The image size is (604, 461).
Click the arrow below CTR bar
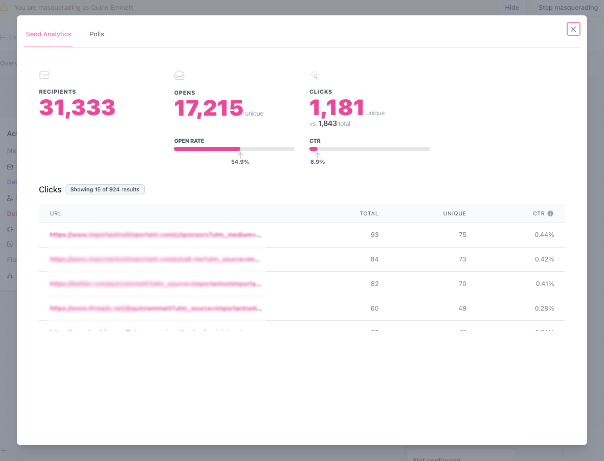tap(318, 155)
